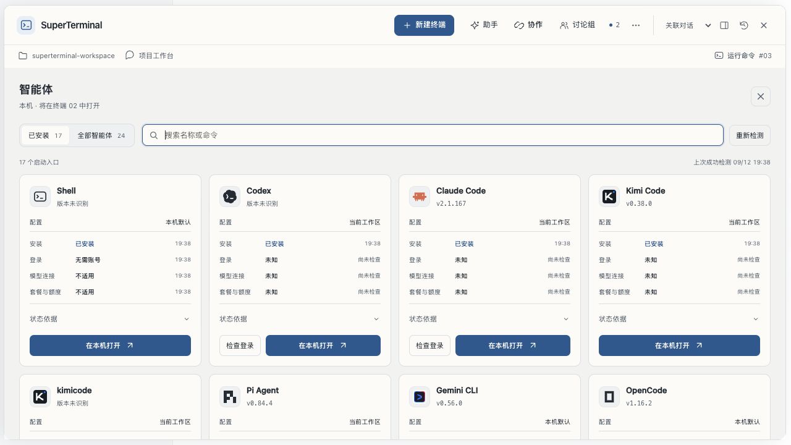Click the Gemini CLI icon
The height and width of the screenshot is (445, 791).
(420, 396)
